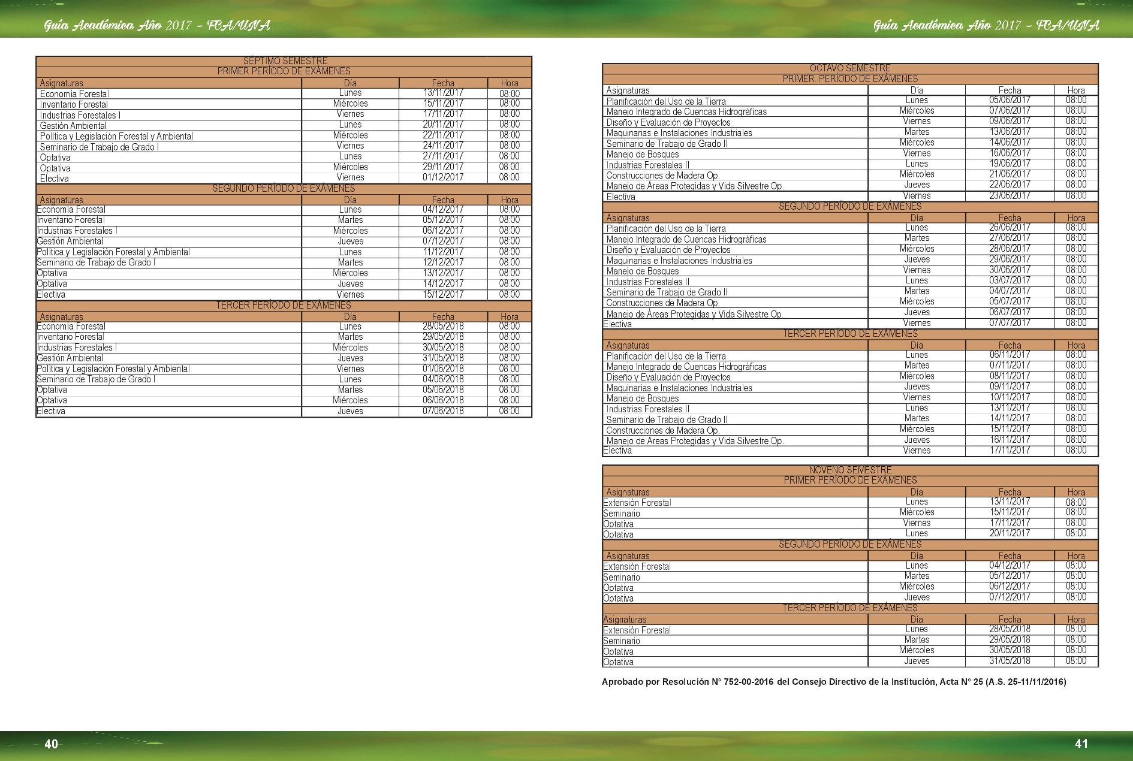This screenshot has height=761, width=1133.
Task: Click the date 16/11/2017
Action: [1010, 440]
